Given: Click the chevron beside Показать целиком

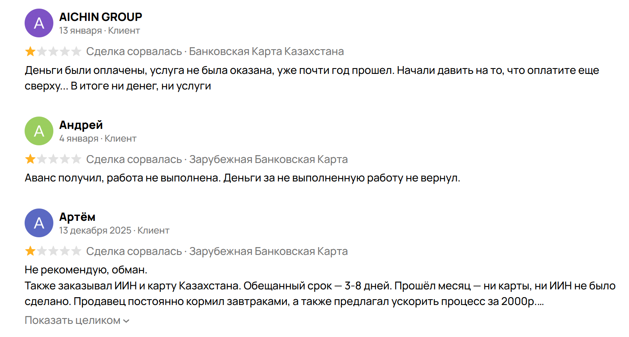Looking at the screenshot, I should click(126, 321).
